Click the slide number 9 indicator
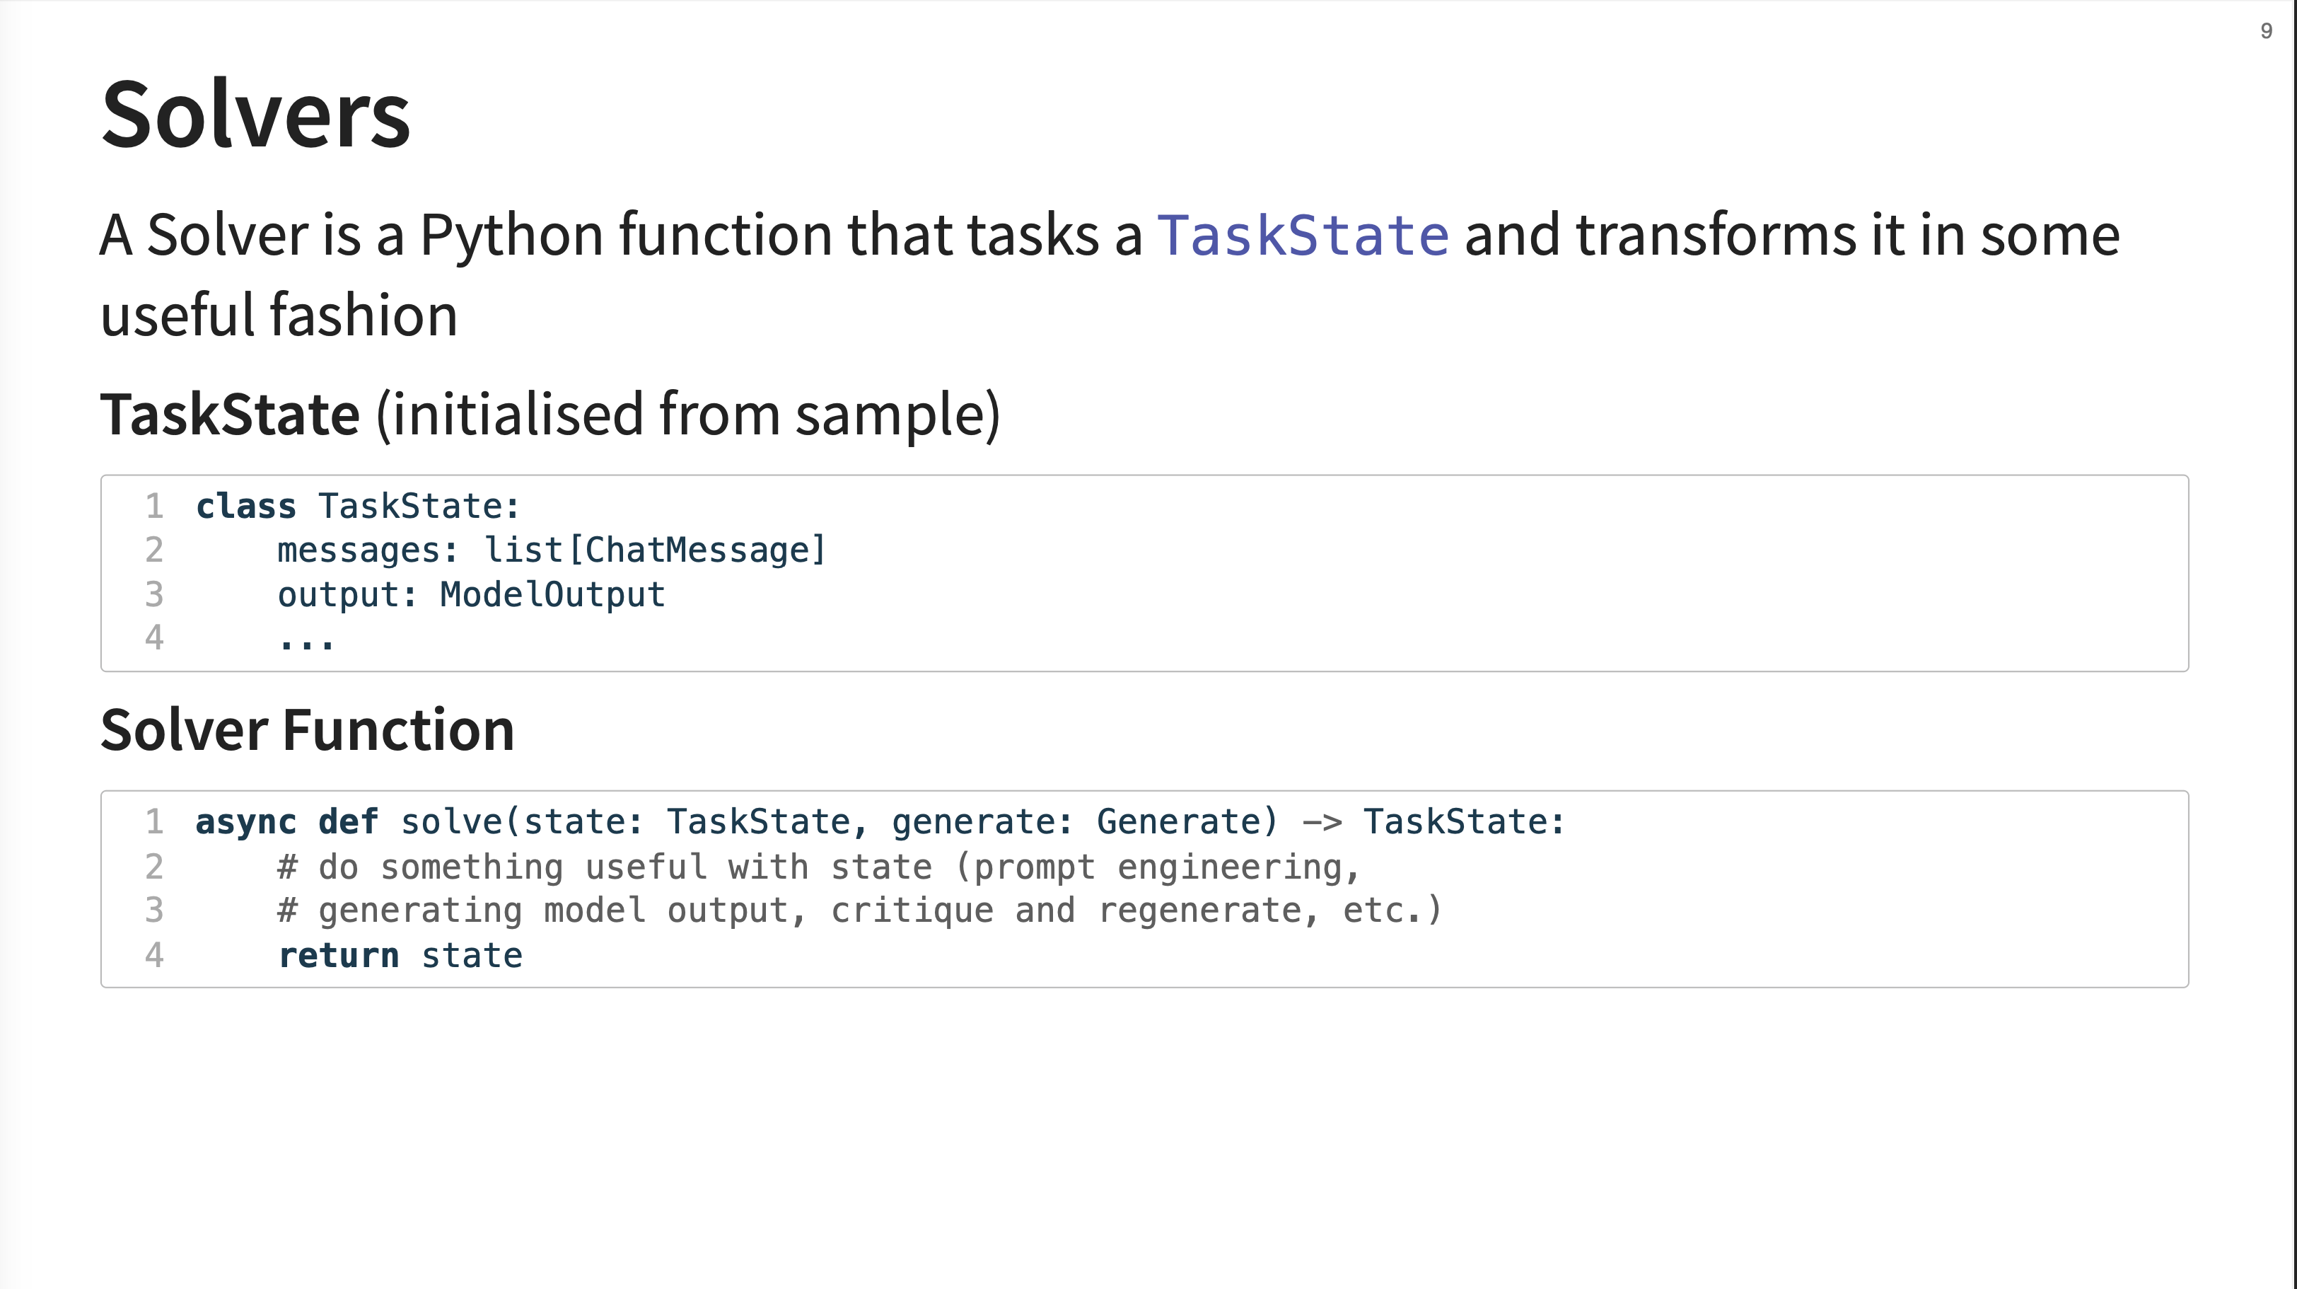The image size is (2297, 1289). [x=2266, y=31]
